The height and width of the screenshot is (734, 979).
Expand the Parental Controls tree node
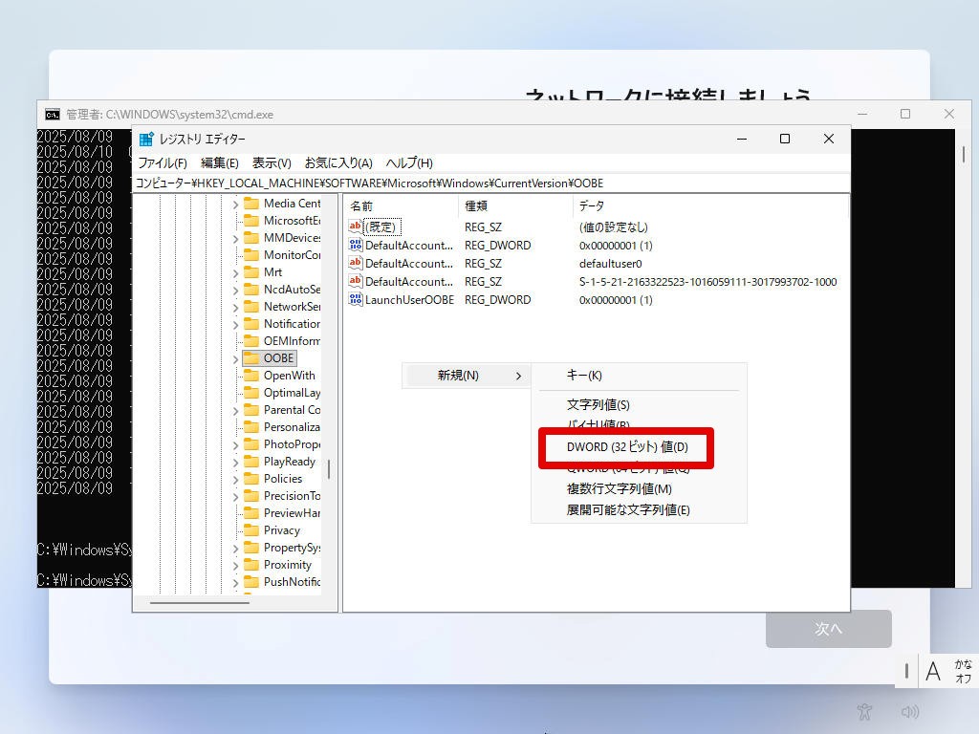(x=235, y=411)
